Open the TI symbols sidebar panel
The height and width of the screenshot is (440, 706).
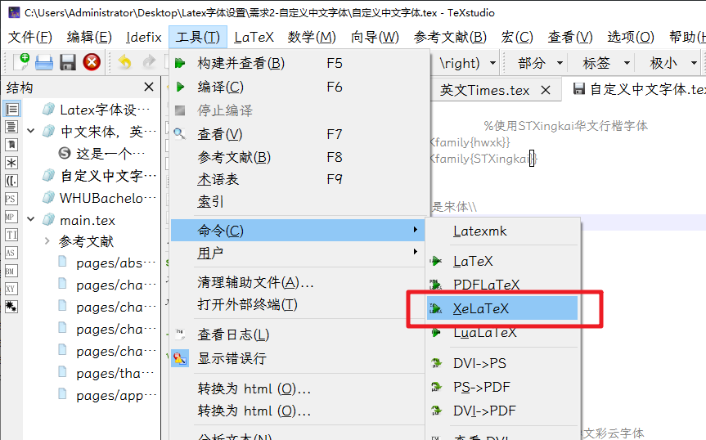(11, 235)
